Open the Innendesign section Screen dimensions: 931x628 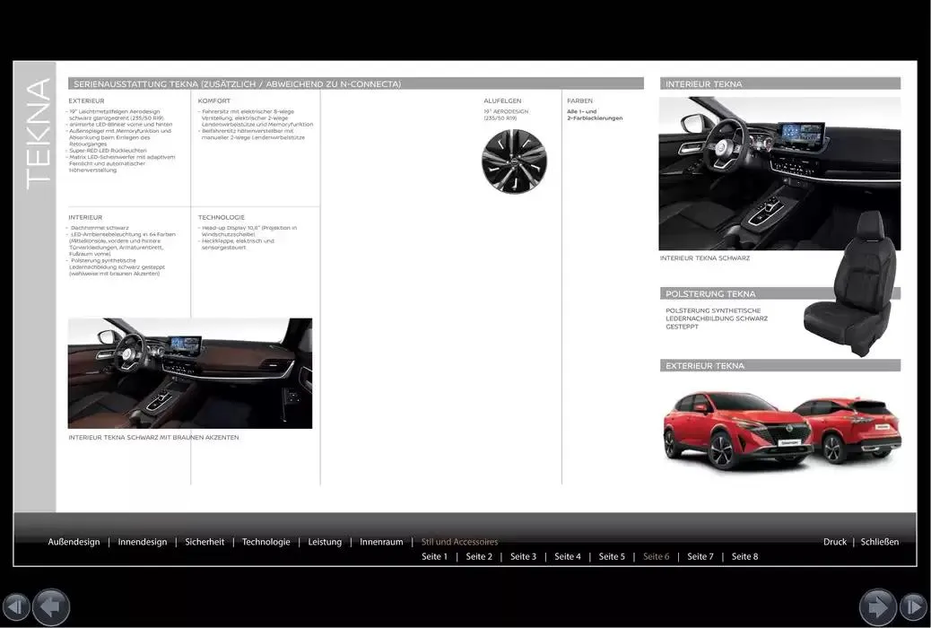click(x=143, y=542)
